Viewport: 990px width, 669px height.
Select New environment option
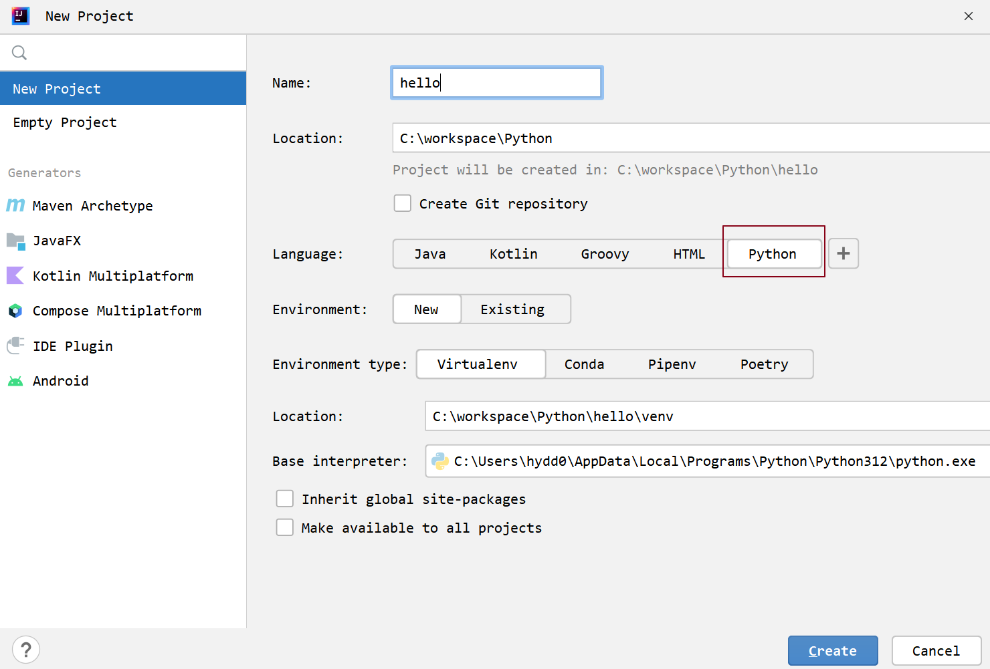(x=427, y=309)
